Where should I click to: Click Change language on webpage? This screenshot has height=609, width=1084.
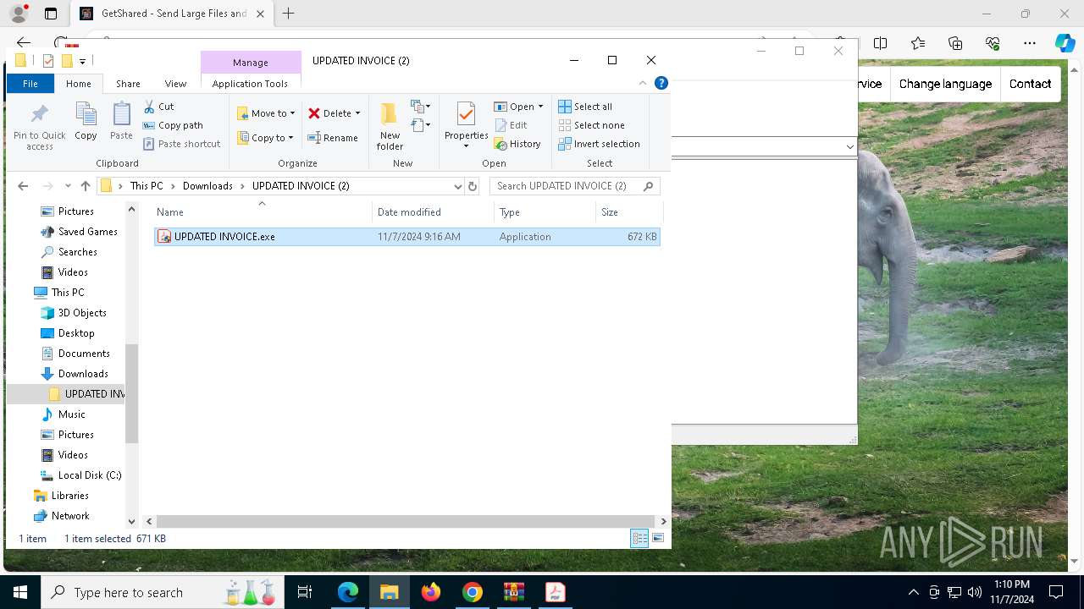click(945, 84)
